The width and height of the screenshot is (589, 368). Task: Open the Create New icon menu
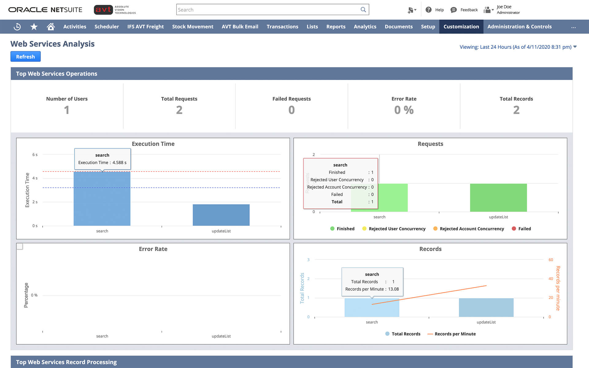tap(411, 10)
